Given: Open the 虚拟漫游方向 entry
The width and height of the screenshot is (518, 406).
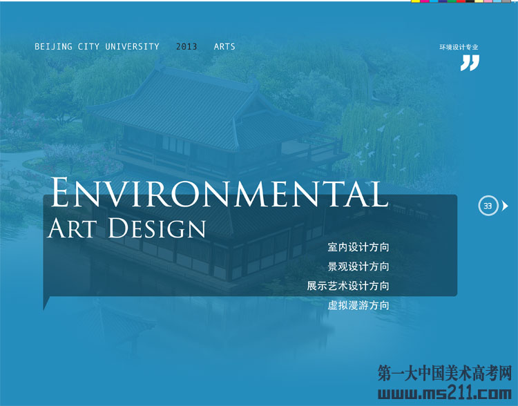Looking at the screenshot, I should 358,305.
